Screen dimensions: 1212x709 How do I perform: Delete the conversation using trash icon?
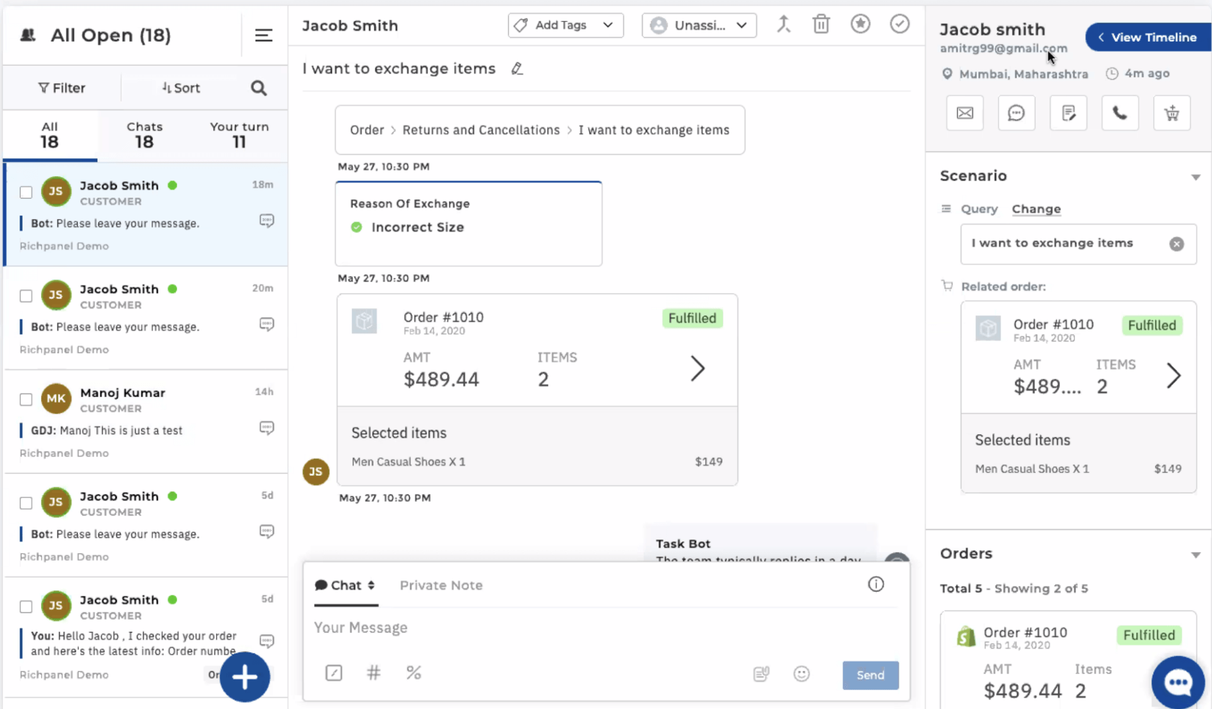821,24
